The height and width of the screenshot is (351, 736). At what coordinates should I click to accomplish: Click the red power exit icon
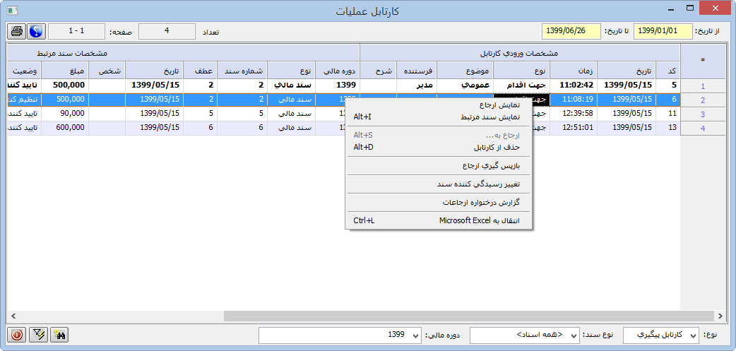[16, 335]
